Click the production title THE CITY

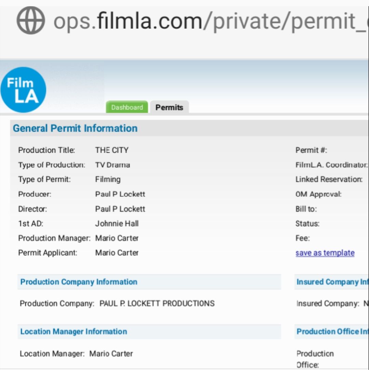[112, 150]
